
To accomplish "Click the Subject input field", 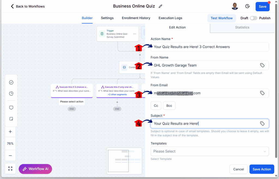I will [x=210, y=124].
